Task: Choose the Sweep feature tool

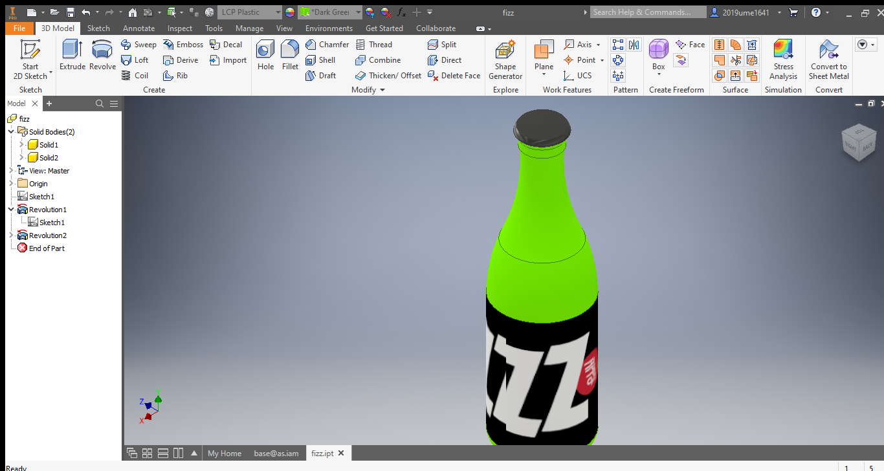Action: click(x=138, y=45)
